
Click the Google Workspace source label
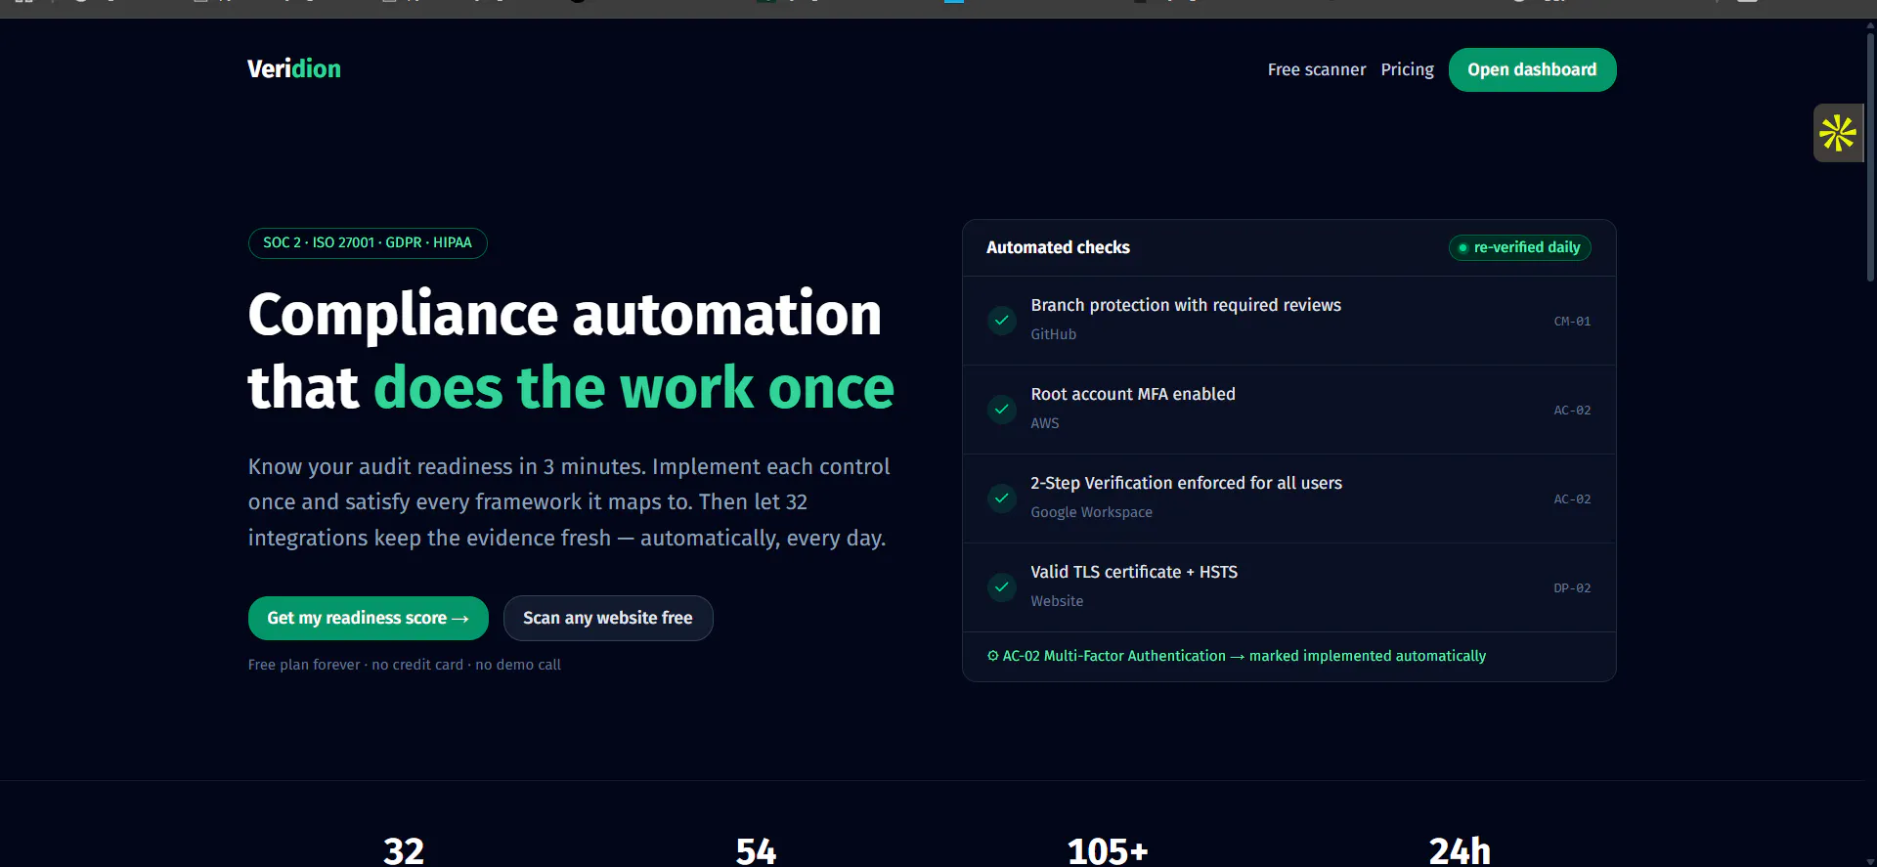coord(1091,512)
